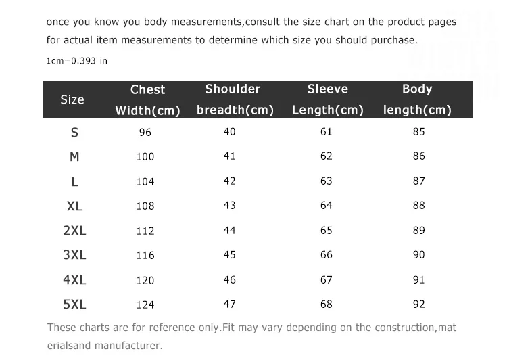Click the chest width value 96

(145, 132)
